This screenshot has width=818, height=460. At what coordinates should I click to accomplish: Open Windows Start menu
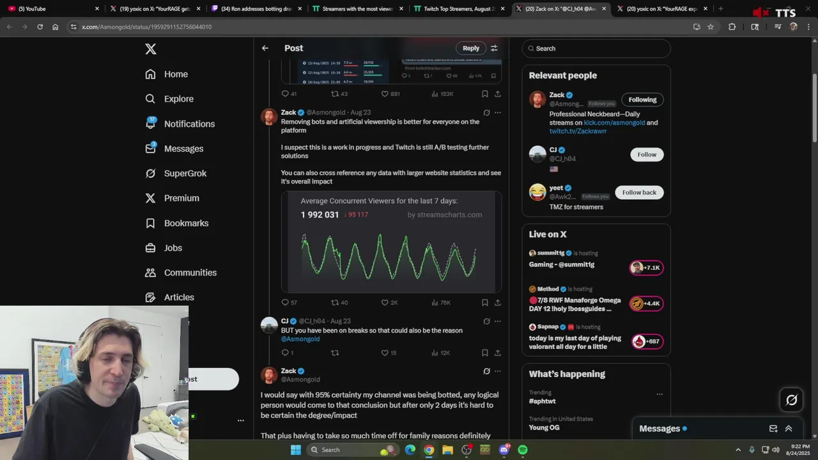tap(295, 450)
